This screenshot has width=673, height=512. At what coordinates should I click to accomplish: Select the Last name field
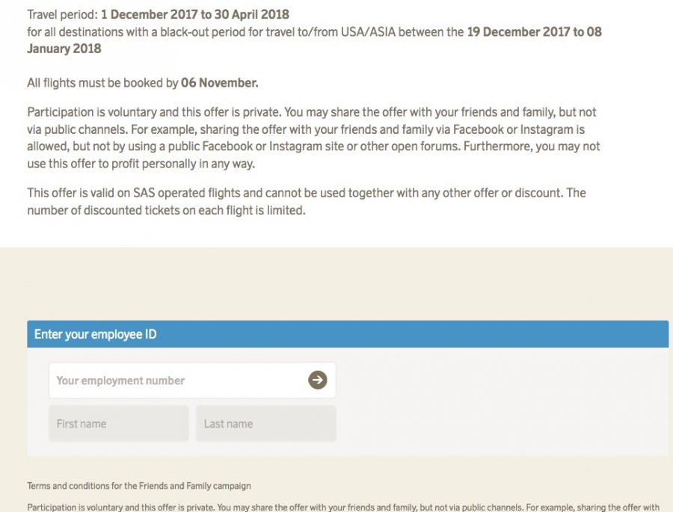click(x=265, y=424)
